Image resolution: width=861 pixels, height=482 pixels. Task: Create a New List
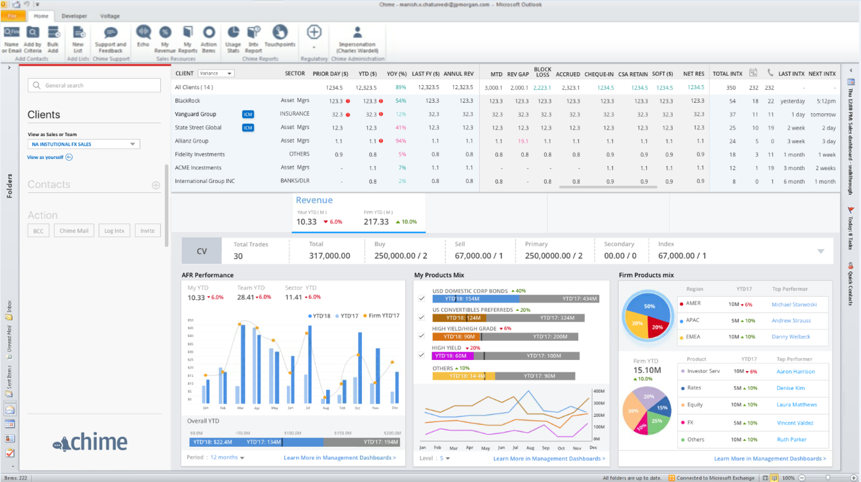tap(78, 39)
